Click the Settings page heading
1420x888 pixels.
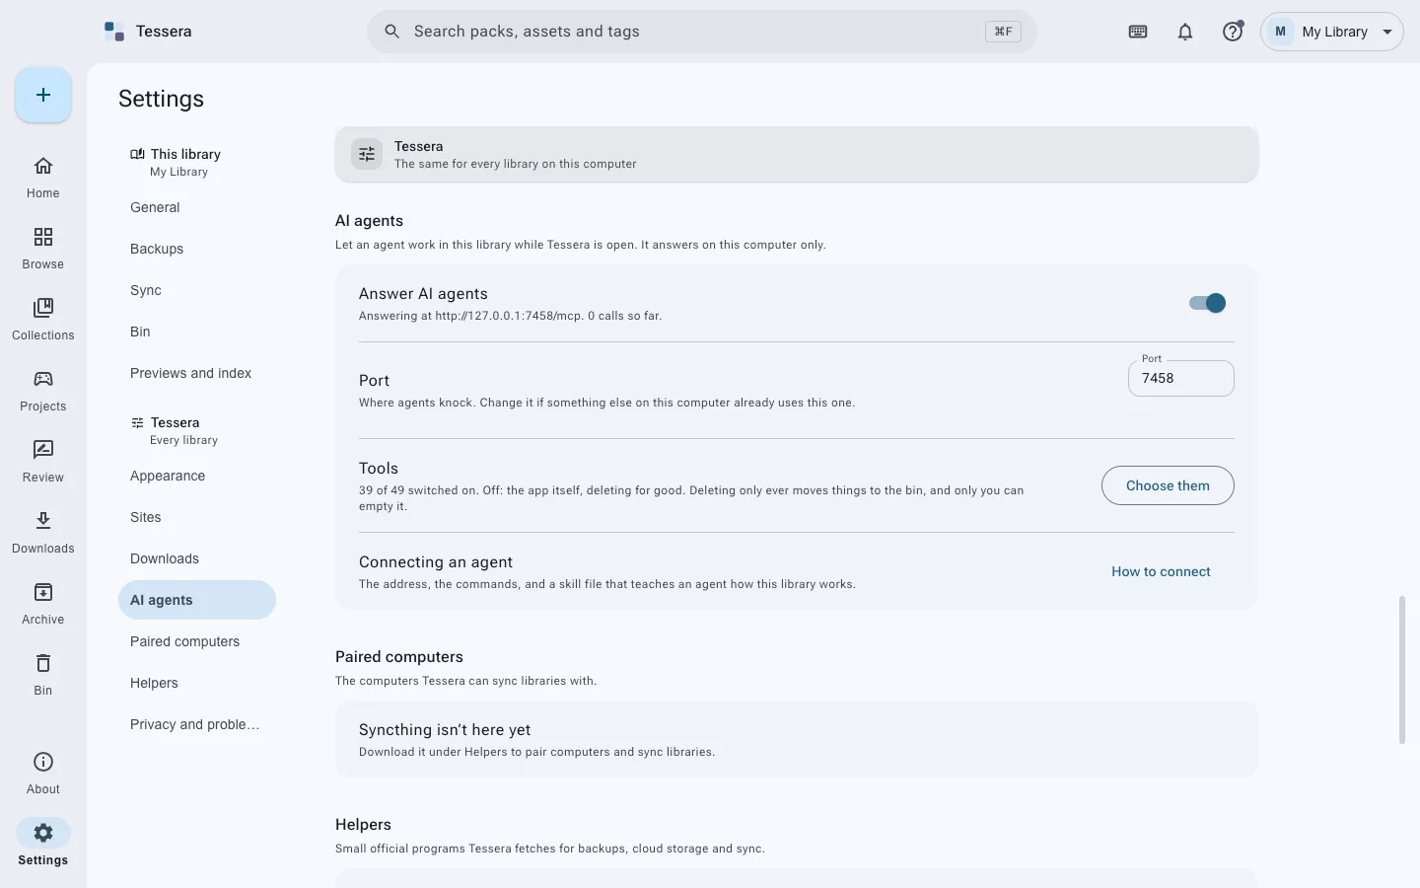point(161,99)
